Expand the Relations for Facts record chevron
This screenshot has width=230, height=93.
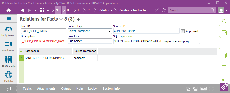61,19
